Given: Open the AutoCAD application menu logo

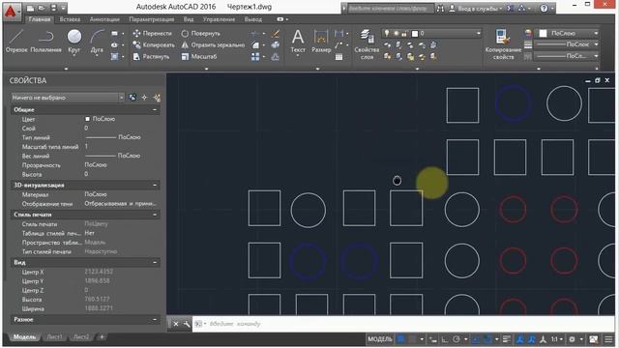Looking at the screenshot, I should [11, 12].
